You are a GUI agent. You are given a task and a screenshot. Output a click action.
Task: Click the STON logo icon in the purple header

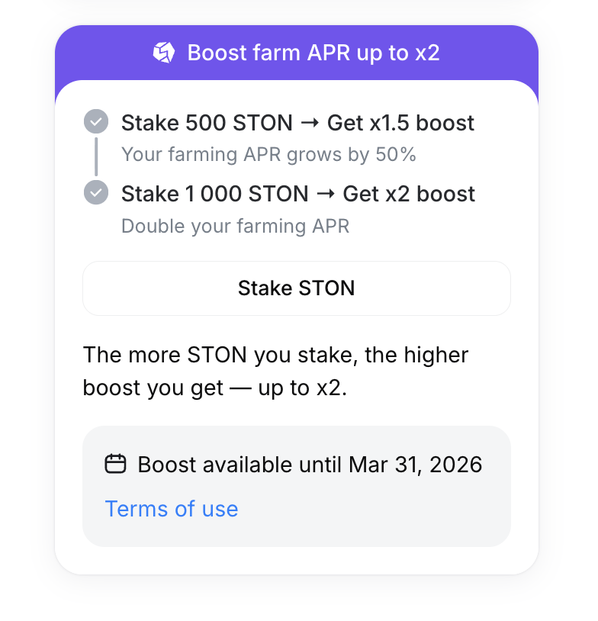[x=164, y=53]
